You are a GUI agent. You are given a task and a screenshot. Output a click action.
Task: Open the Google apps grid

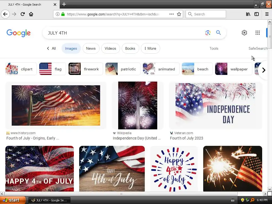pos(258,33)
